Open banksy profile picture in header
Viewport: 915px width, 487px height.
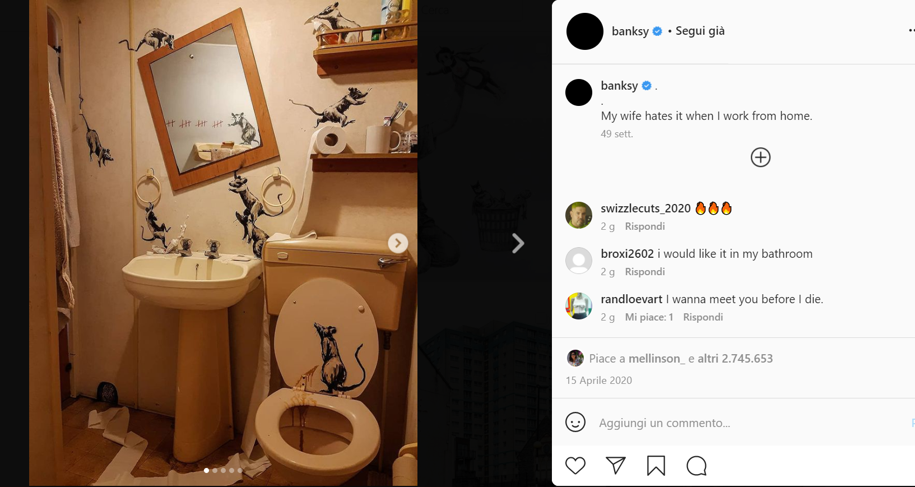(x=585, y=31)
